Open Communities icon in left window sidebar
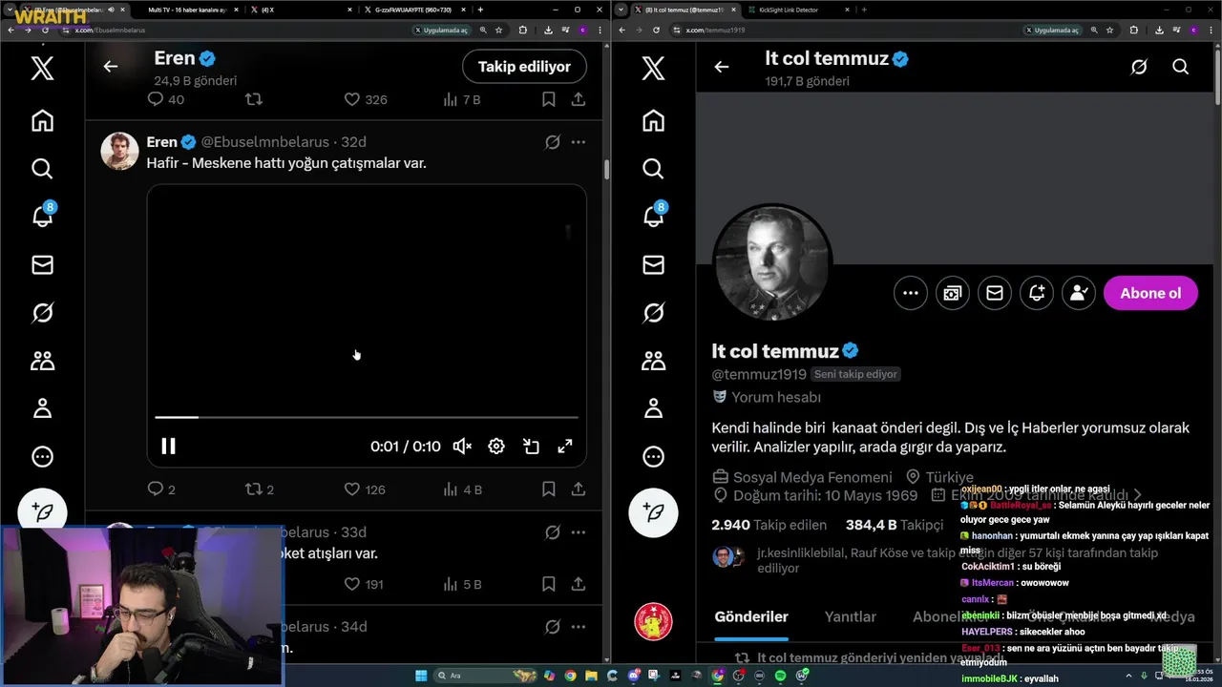The height and width of the screenshot is (687, 1222). pos(42,361)
